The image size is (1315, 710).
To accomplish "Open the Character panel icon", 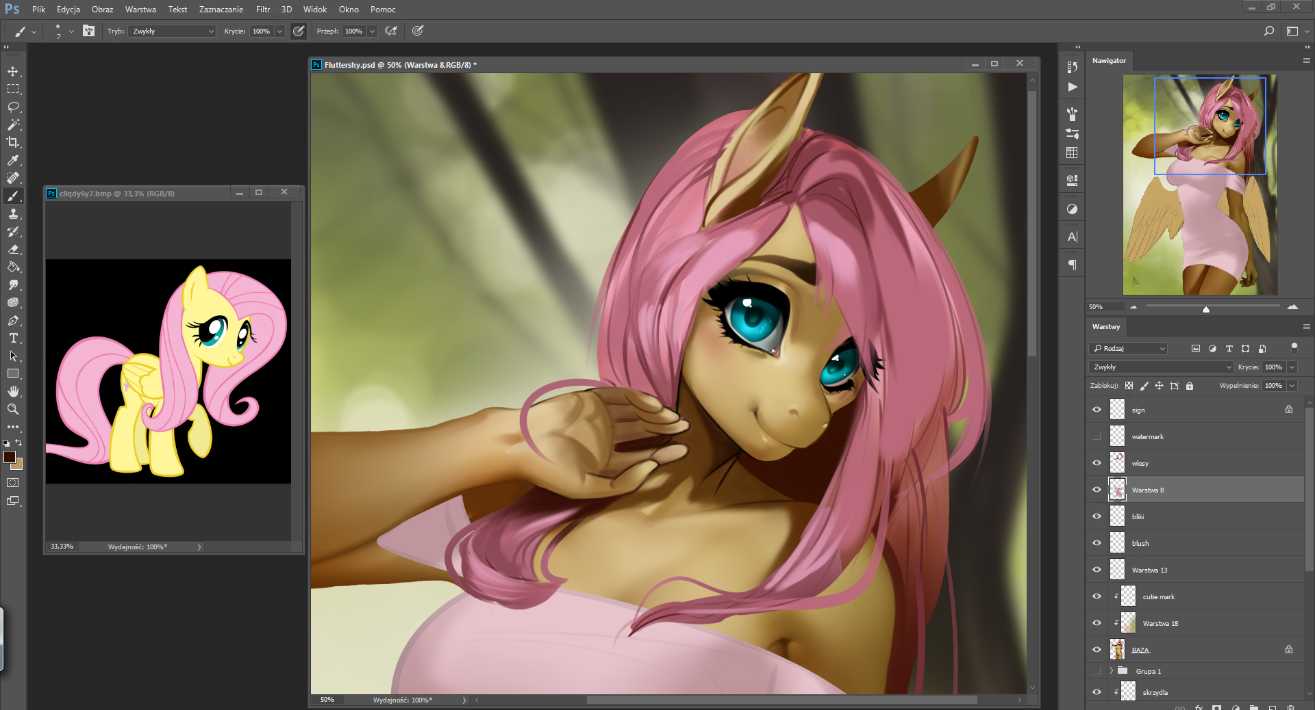I will [x=1072, y=237].
